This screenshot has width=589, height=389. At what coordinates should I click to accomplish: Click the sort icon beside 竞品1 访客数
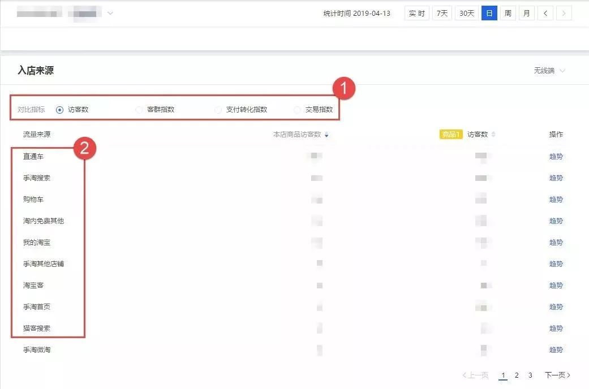coord(493,135)
